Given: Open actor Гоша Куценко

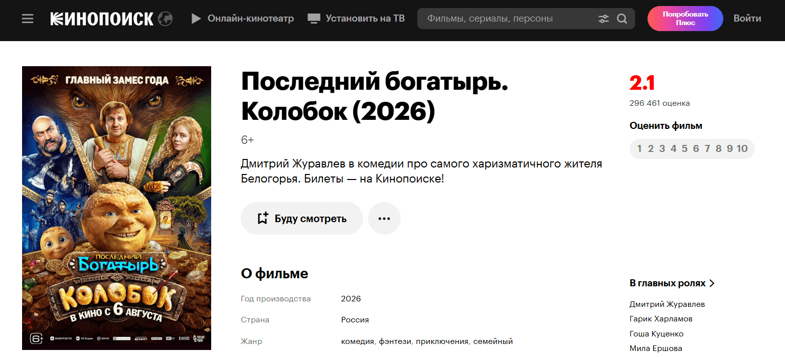Looking at the screenshot, I should pos(657,334).
